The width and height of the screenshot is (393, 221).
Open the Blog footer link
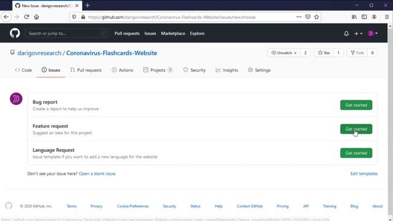[x=354, y=206]
